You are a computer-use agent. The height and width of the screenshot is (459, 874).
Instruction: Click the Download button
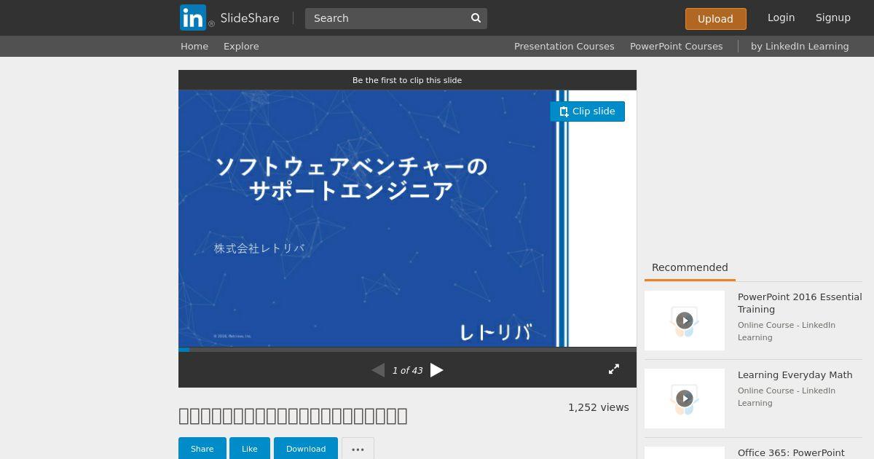pos(306,449)
